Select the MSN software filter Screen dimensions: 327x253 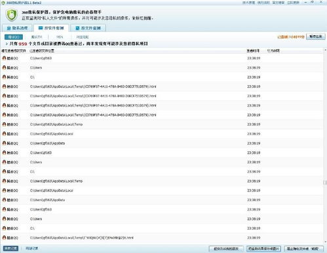(60, 37)
